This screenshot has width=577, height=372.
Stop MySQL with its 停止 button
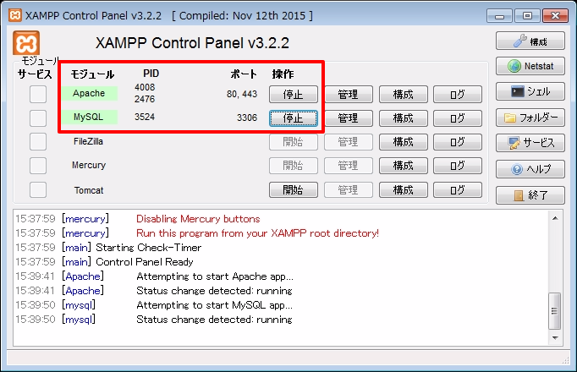[x=294, y=118]
